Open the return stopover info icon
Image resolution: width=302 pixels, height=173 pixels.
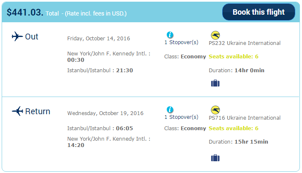pos(170,110)
